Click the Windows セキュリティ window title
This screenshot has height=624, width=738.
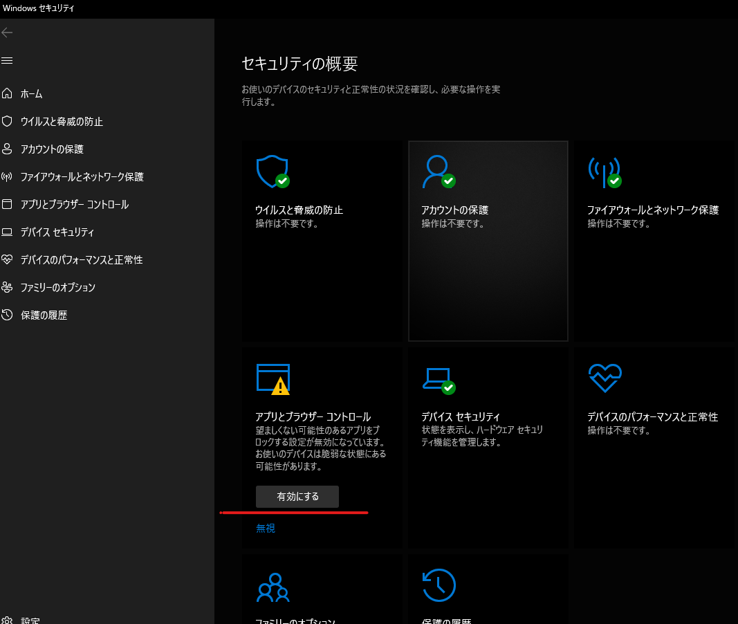tap(39, 8)
